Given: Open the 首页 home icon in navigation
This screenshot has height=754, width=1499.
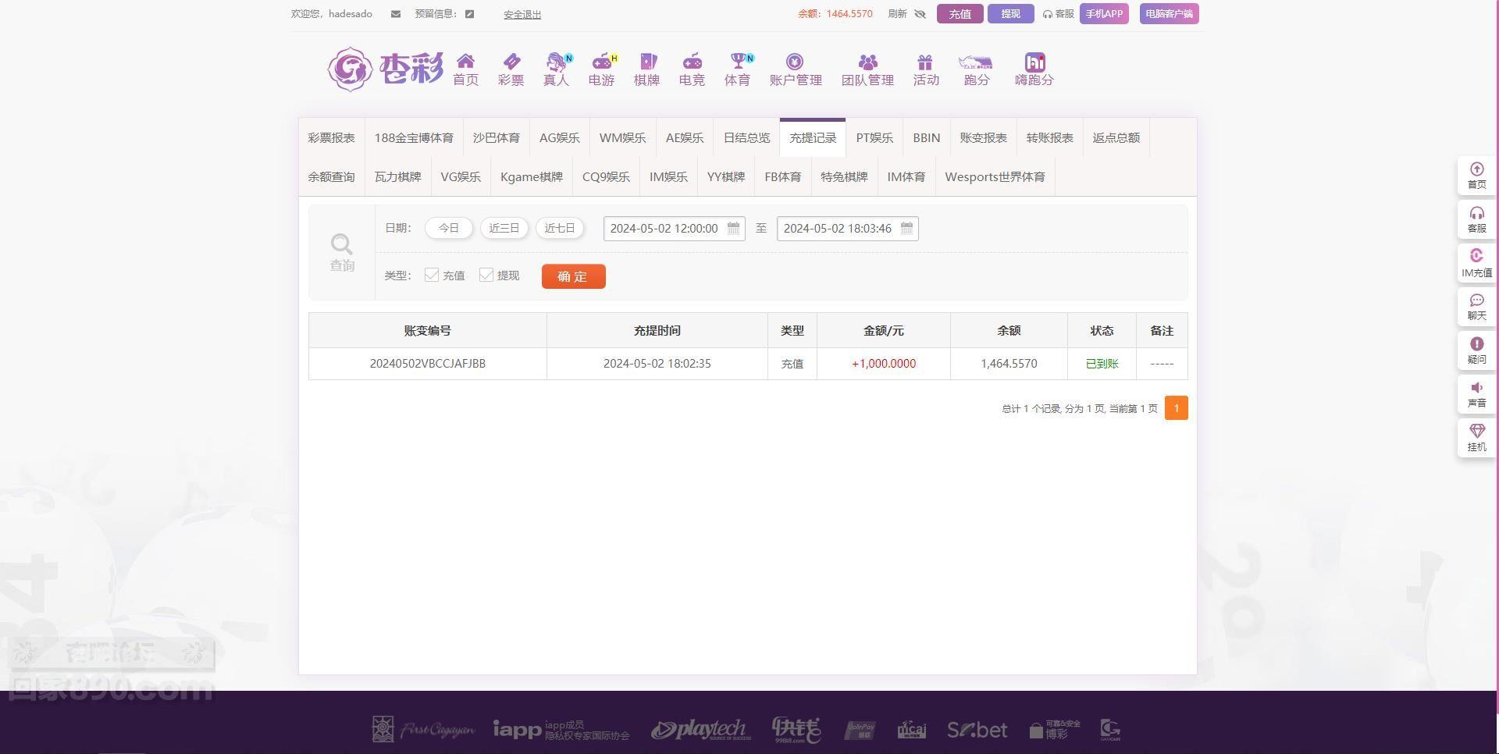Looking at the screenshot, I should (465, 62).
